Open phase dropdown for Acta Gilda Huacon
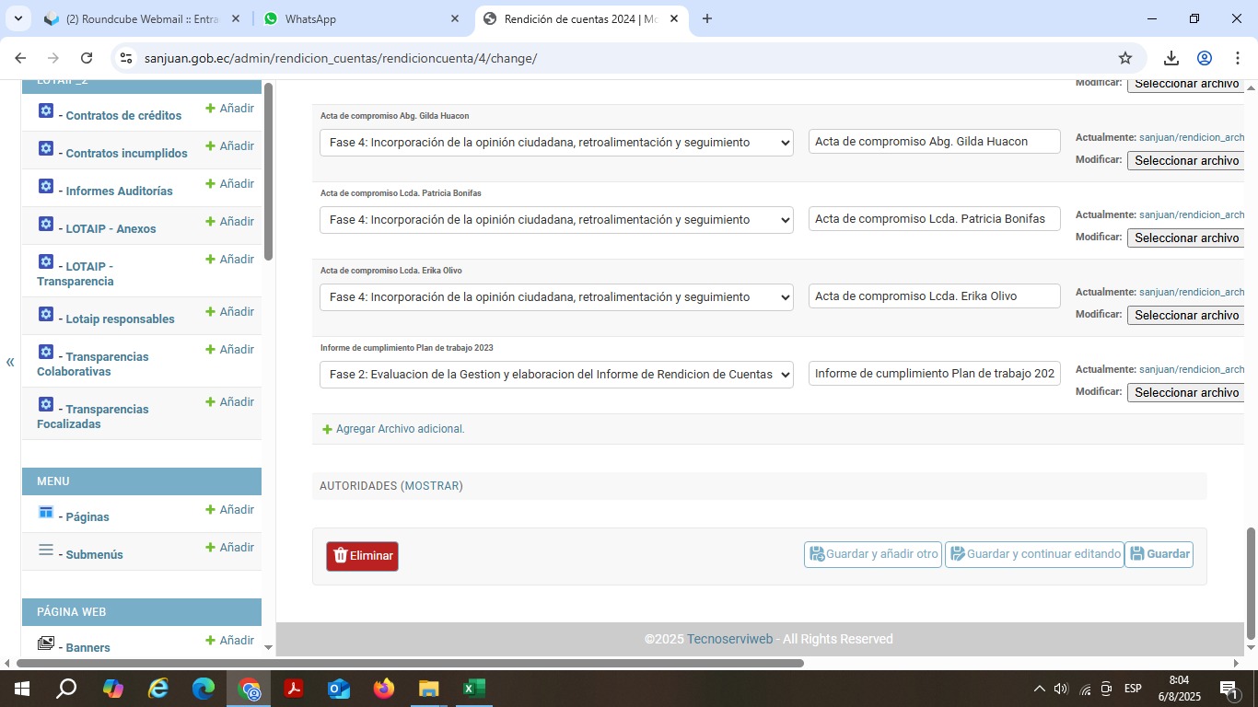This screenshot has width=1258, height=707. click(x=556, y=143)
